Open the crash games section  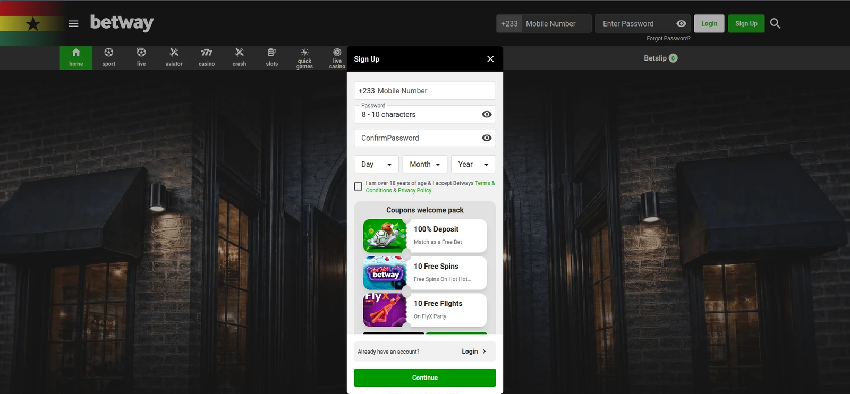pyautogui.click(x=239, y=58)
